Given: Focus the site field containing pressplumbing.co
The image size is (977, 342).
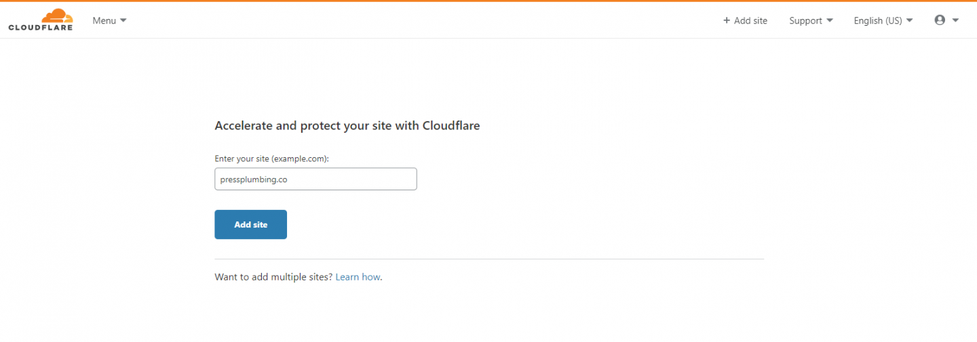Looking at the screenshot, I should click(315, 179).
